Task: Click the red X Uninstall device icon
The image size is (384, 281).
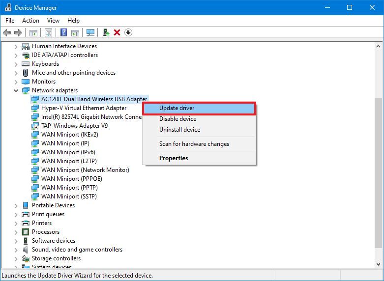Action: tap(117, 32)
